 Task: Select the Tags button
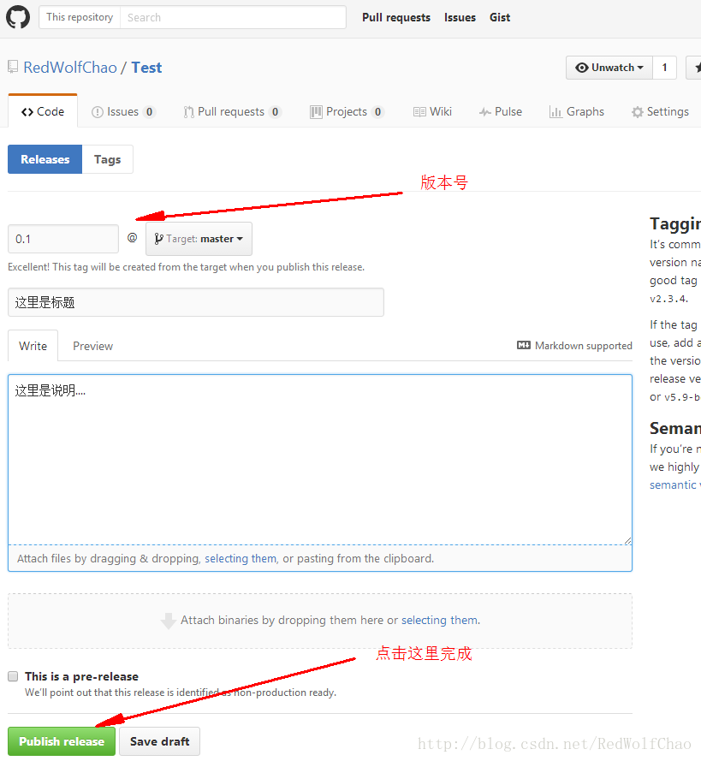107,159
